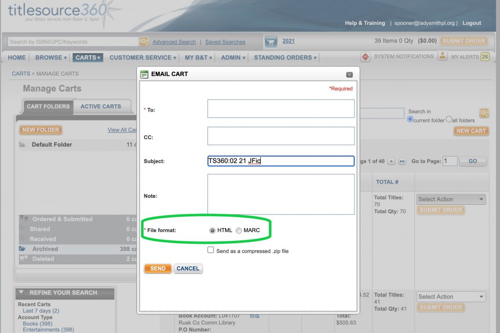Select MARC file format
Screen dimensions: 500x333
(x=239, y=231)
